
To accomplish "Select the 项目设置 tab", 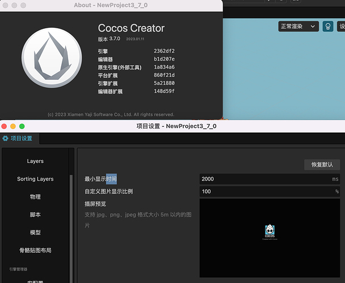I will click(20, 138).
